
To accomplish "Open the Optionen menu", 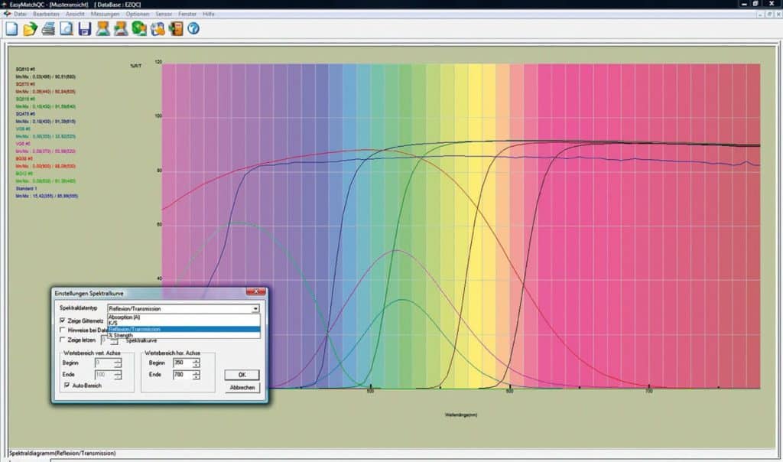I will click(138, 14).
